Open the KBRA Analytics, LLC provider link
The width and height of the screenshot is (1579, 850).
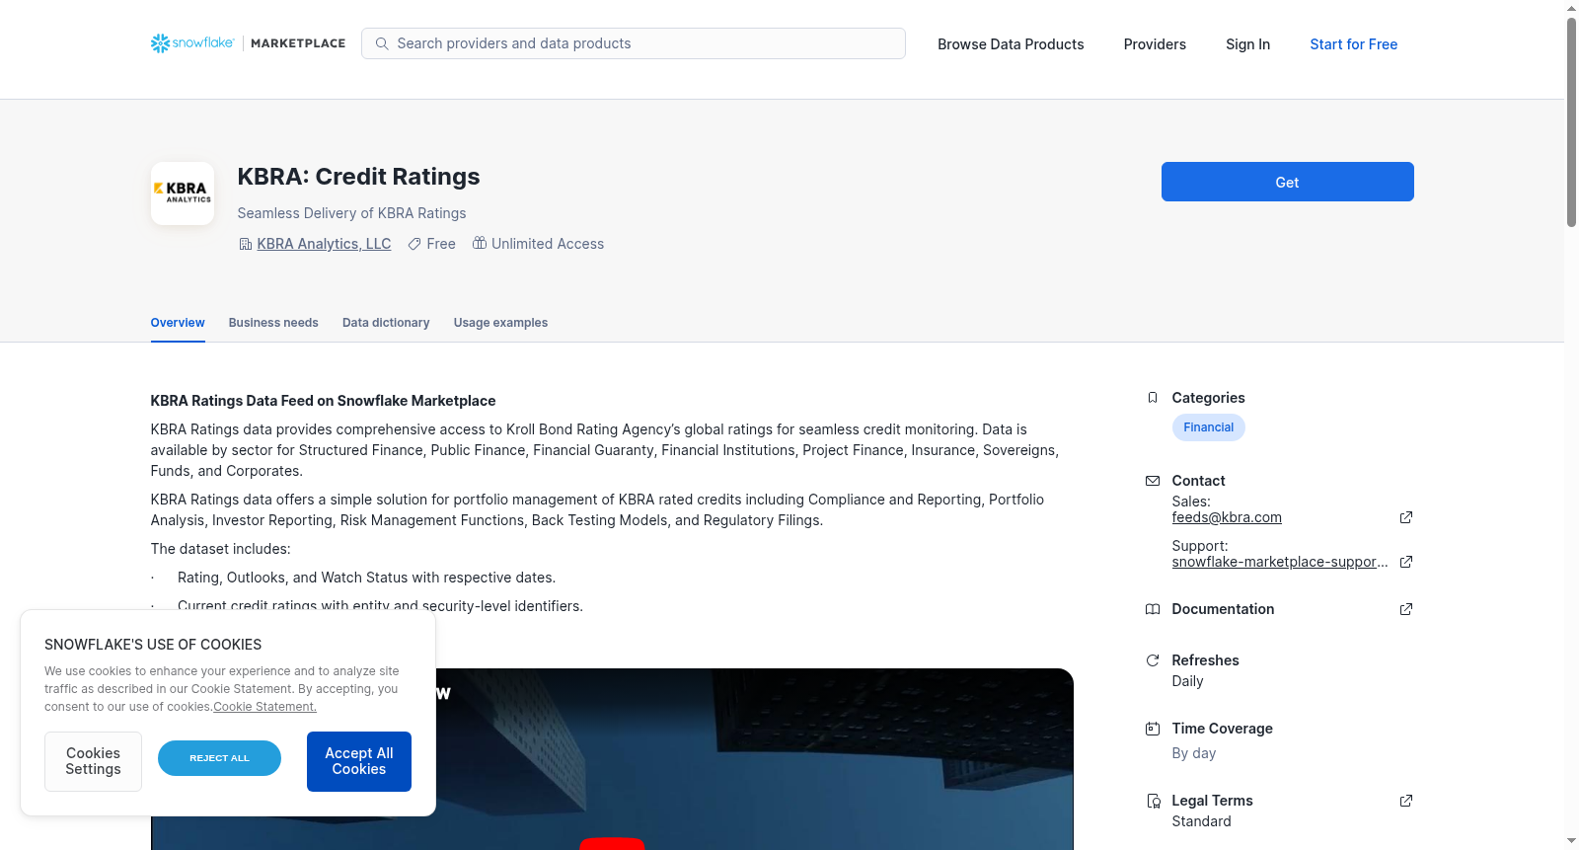(324, 244)
